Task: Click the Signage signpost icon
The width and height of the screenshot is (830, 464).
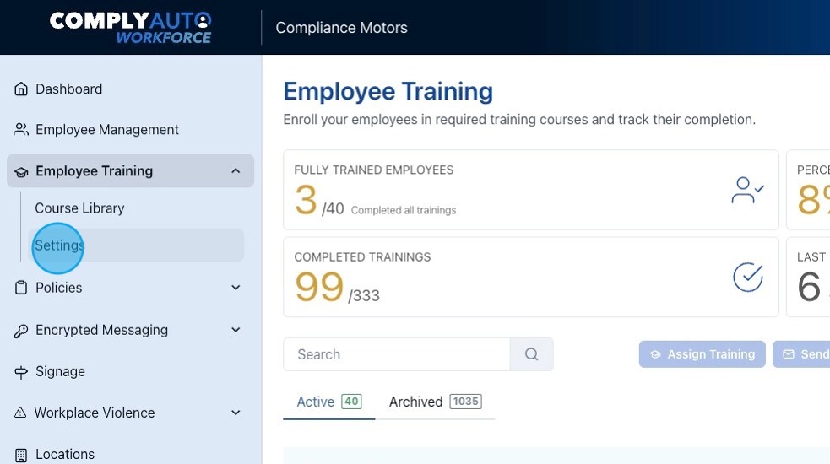Action: point(21,372)
